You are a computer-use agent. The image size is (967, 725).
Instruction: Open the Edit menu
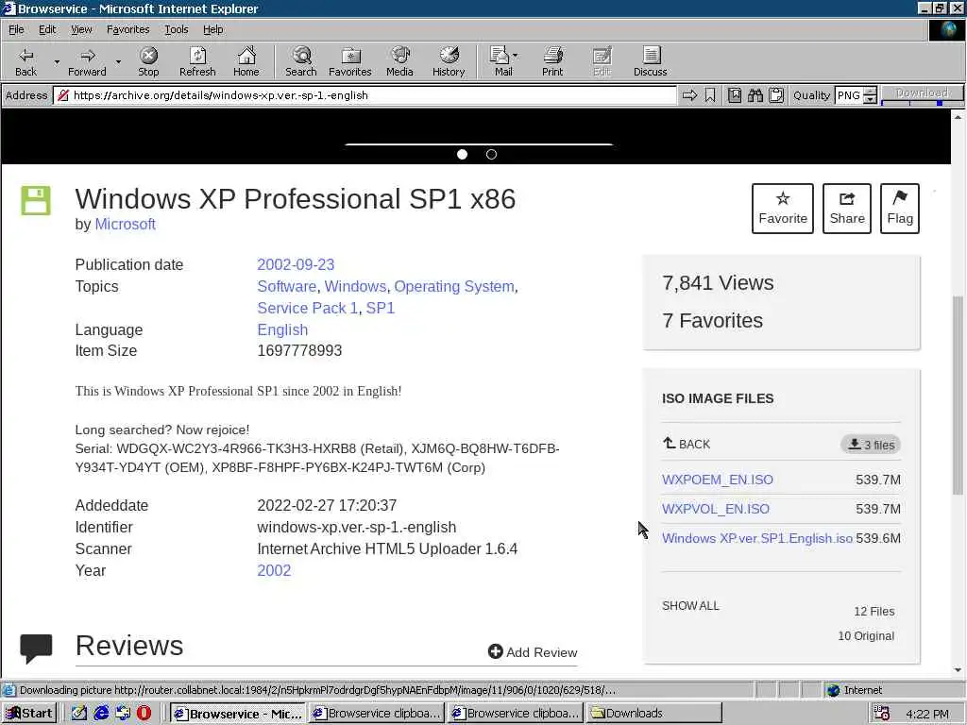47,29
